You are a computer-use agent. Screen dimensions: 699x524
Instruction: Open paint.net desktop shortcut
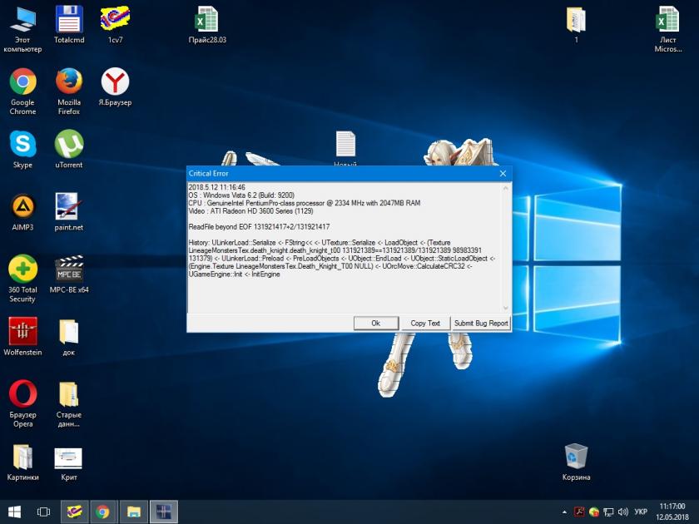point(69,206)
